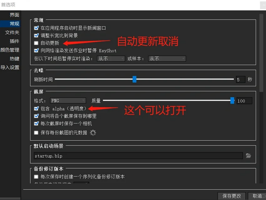Toggle 包含 alpha (透明度) checkbox

[x=36, y=108]
